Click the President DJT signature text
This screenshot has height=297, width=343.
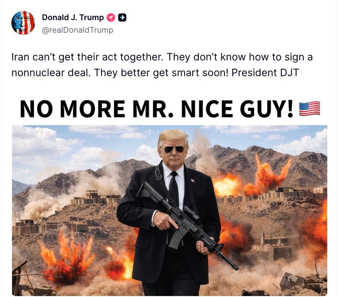point(265,73)
